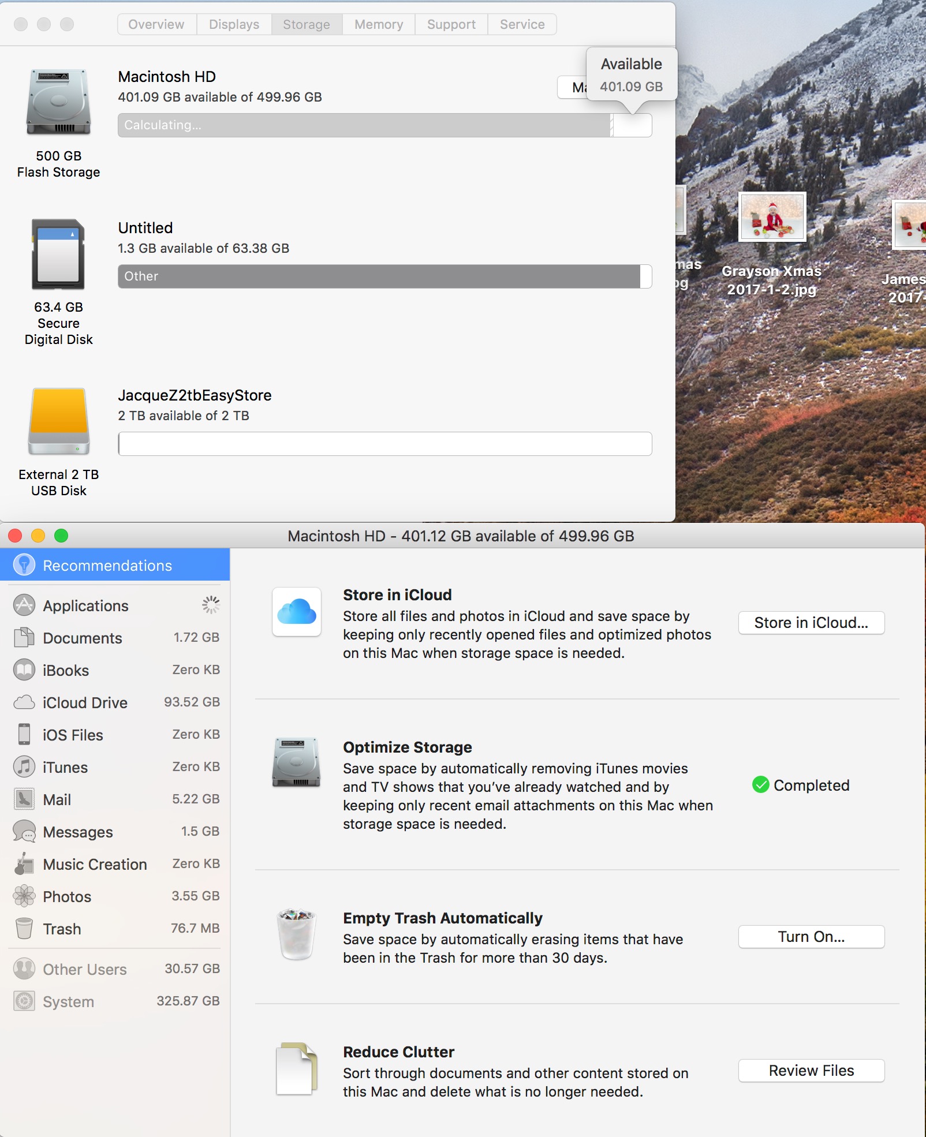Click the Reduce Clutter documents icon
The height and width of the screenshot is (1137, 926).
tap(297, 1069)
